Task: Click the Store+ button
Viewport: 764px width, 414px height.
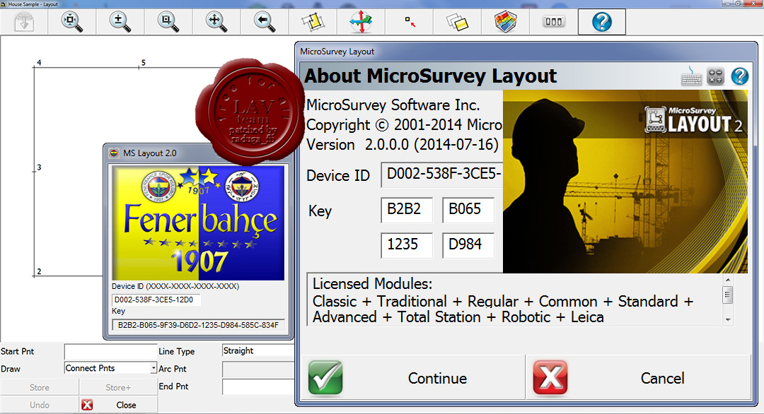Action: [118, 387]
